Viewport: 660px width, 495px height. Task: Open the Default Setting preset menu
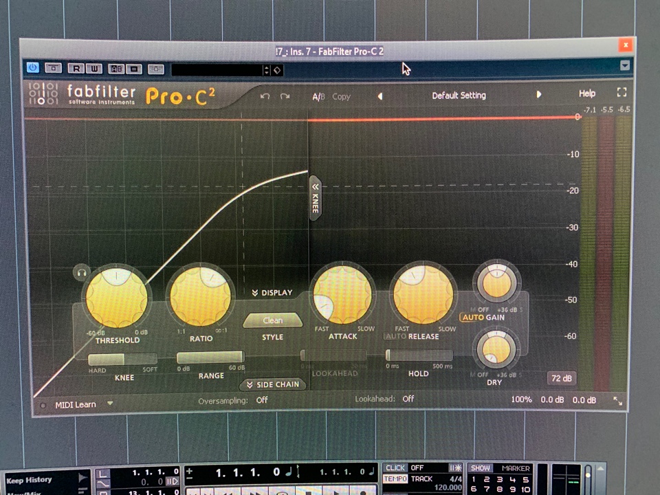tap(459, 96)
